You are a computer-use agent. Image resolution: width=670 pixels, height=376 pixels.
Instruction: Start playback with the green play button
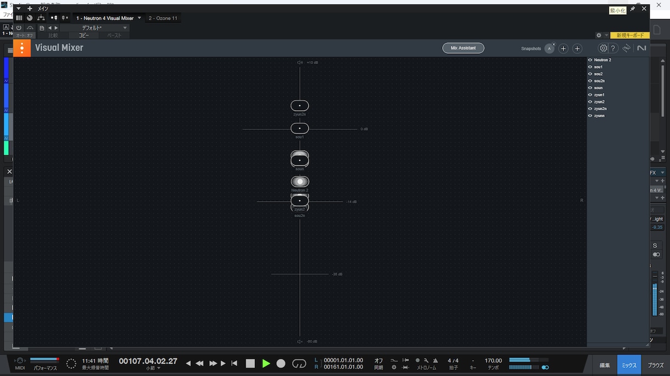266,363
